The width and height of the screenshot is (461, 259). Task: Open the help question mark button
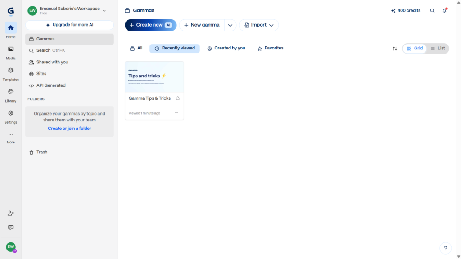coord(446,248)
